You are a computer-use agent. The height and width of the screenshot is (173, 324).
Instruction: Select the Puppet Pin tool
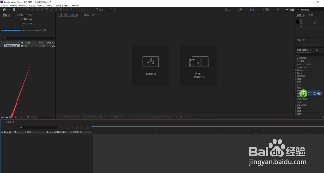[x=71, y=9]
